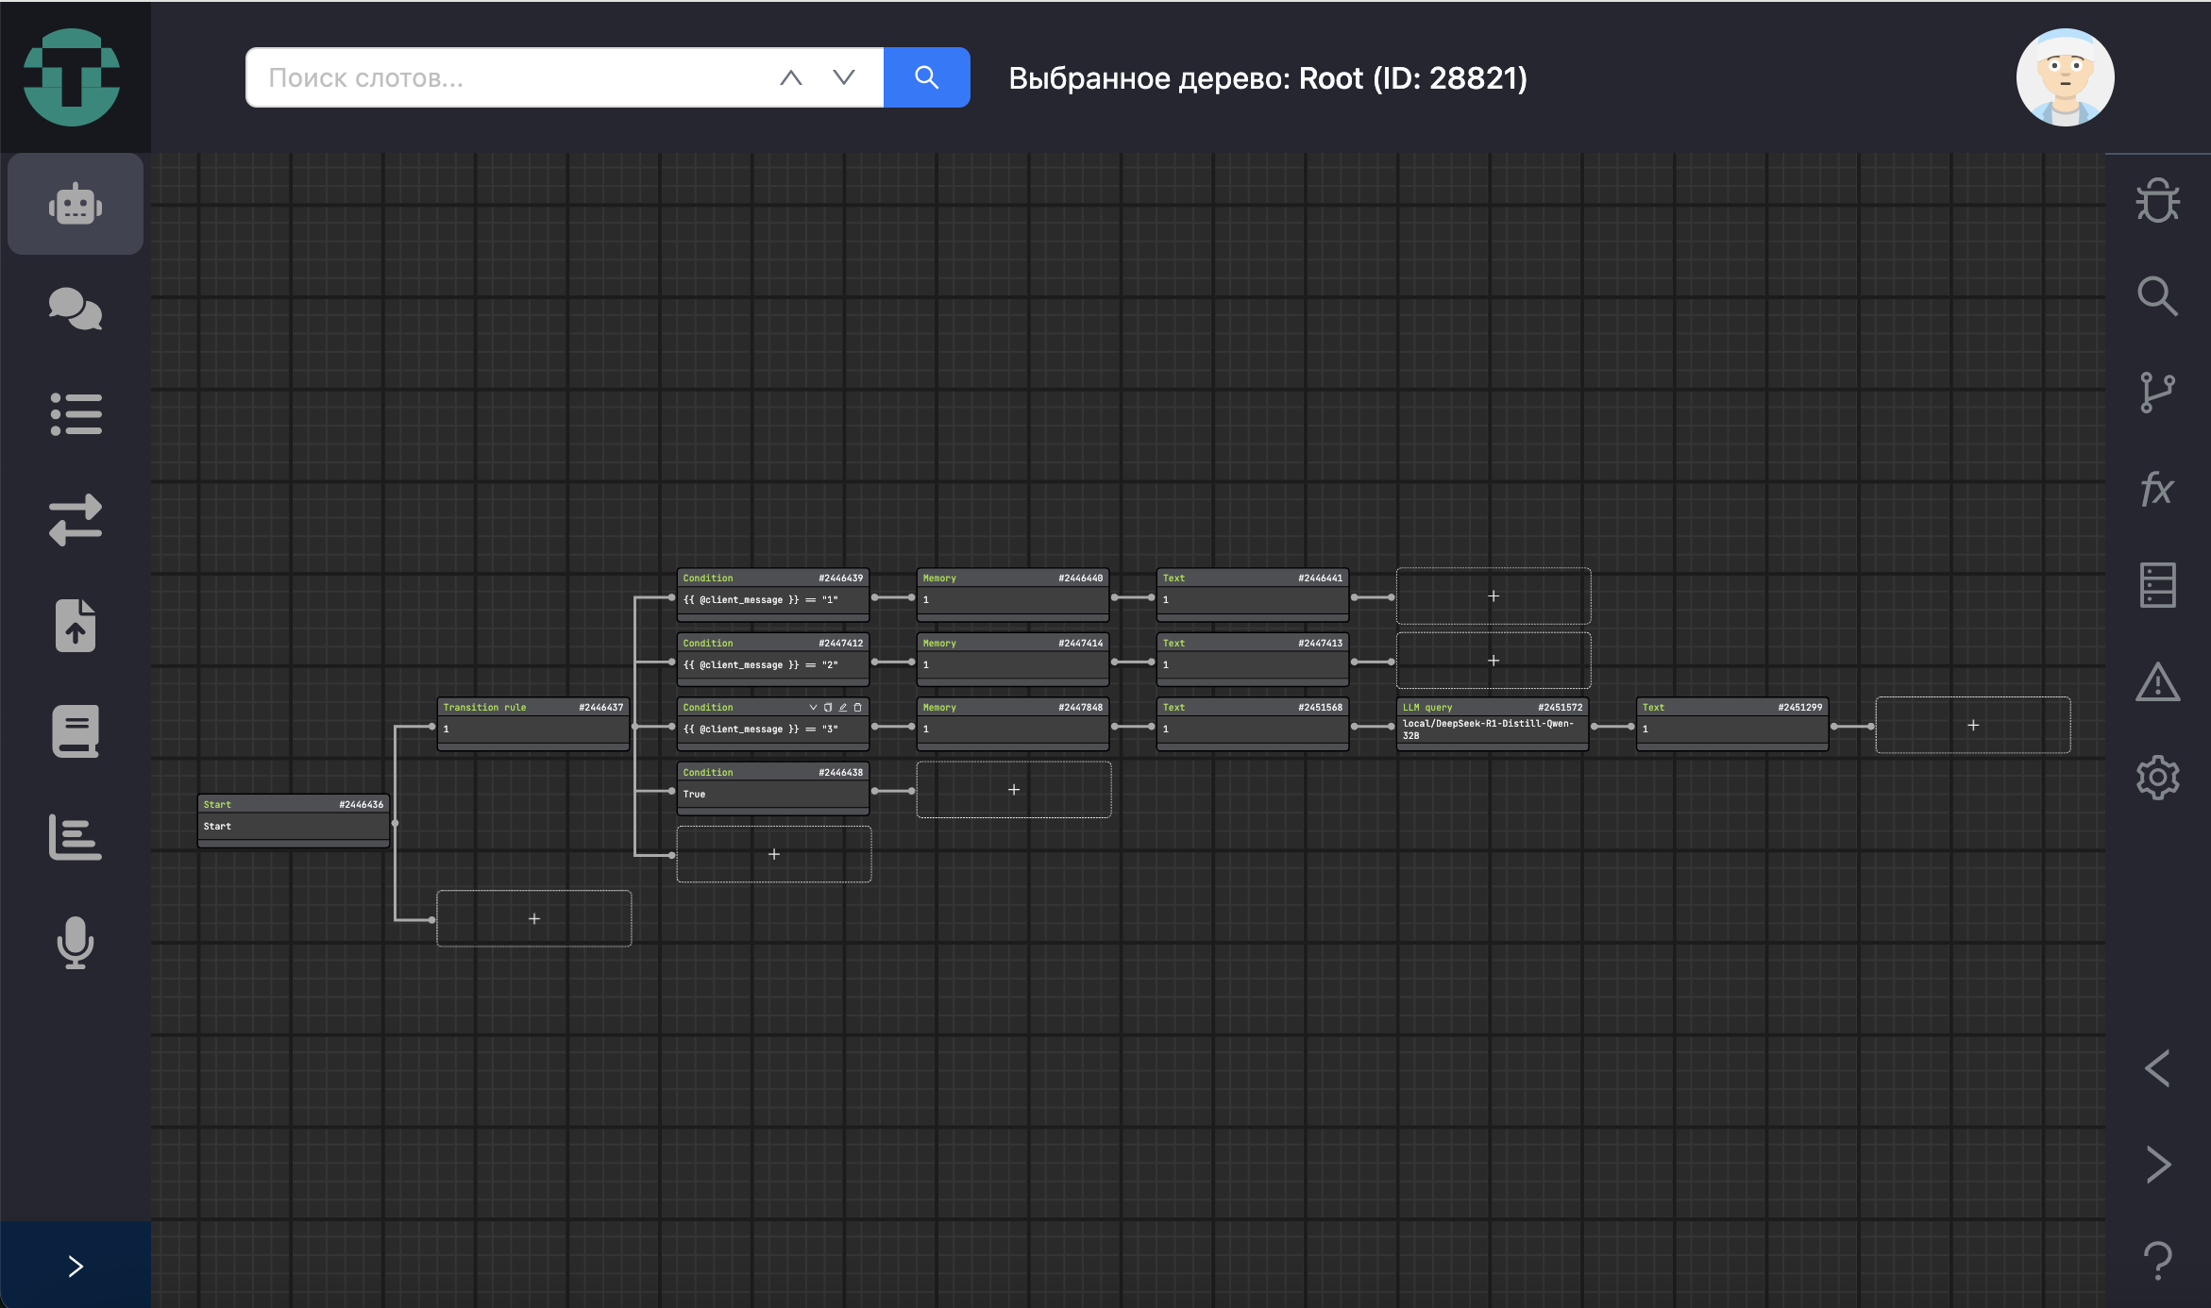Jump to previous slot search result
Viewport: 2211px width, 1308px height.
point(791,77)
